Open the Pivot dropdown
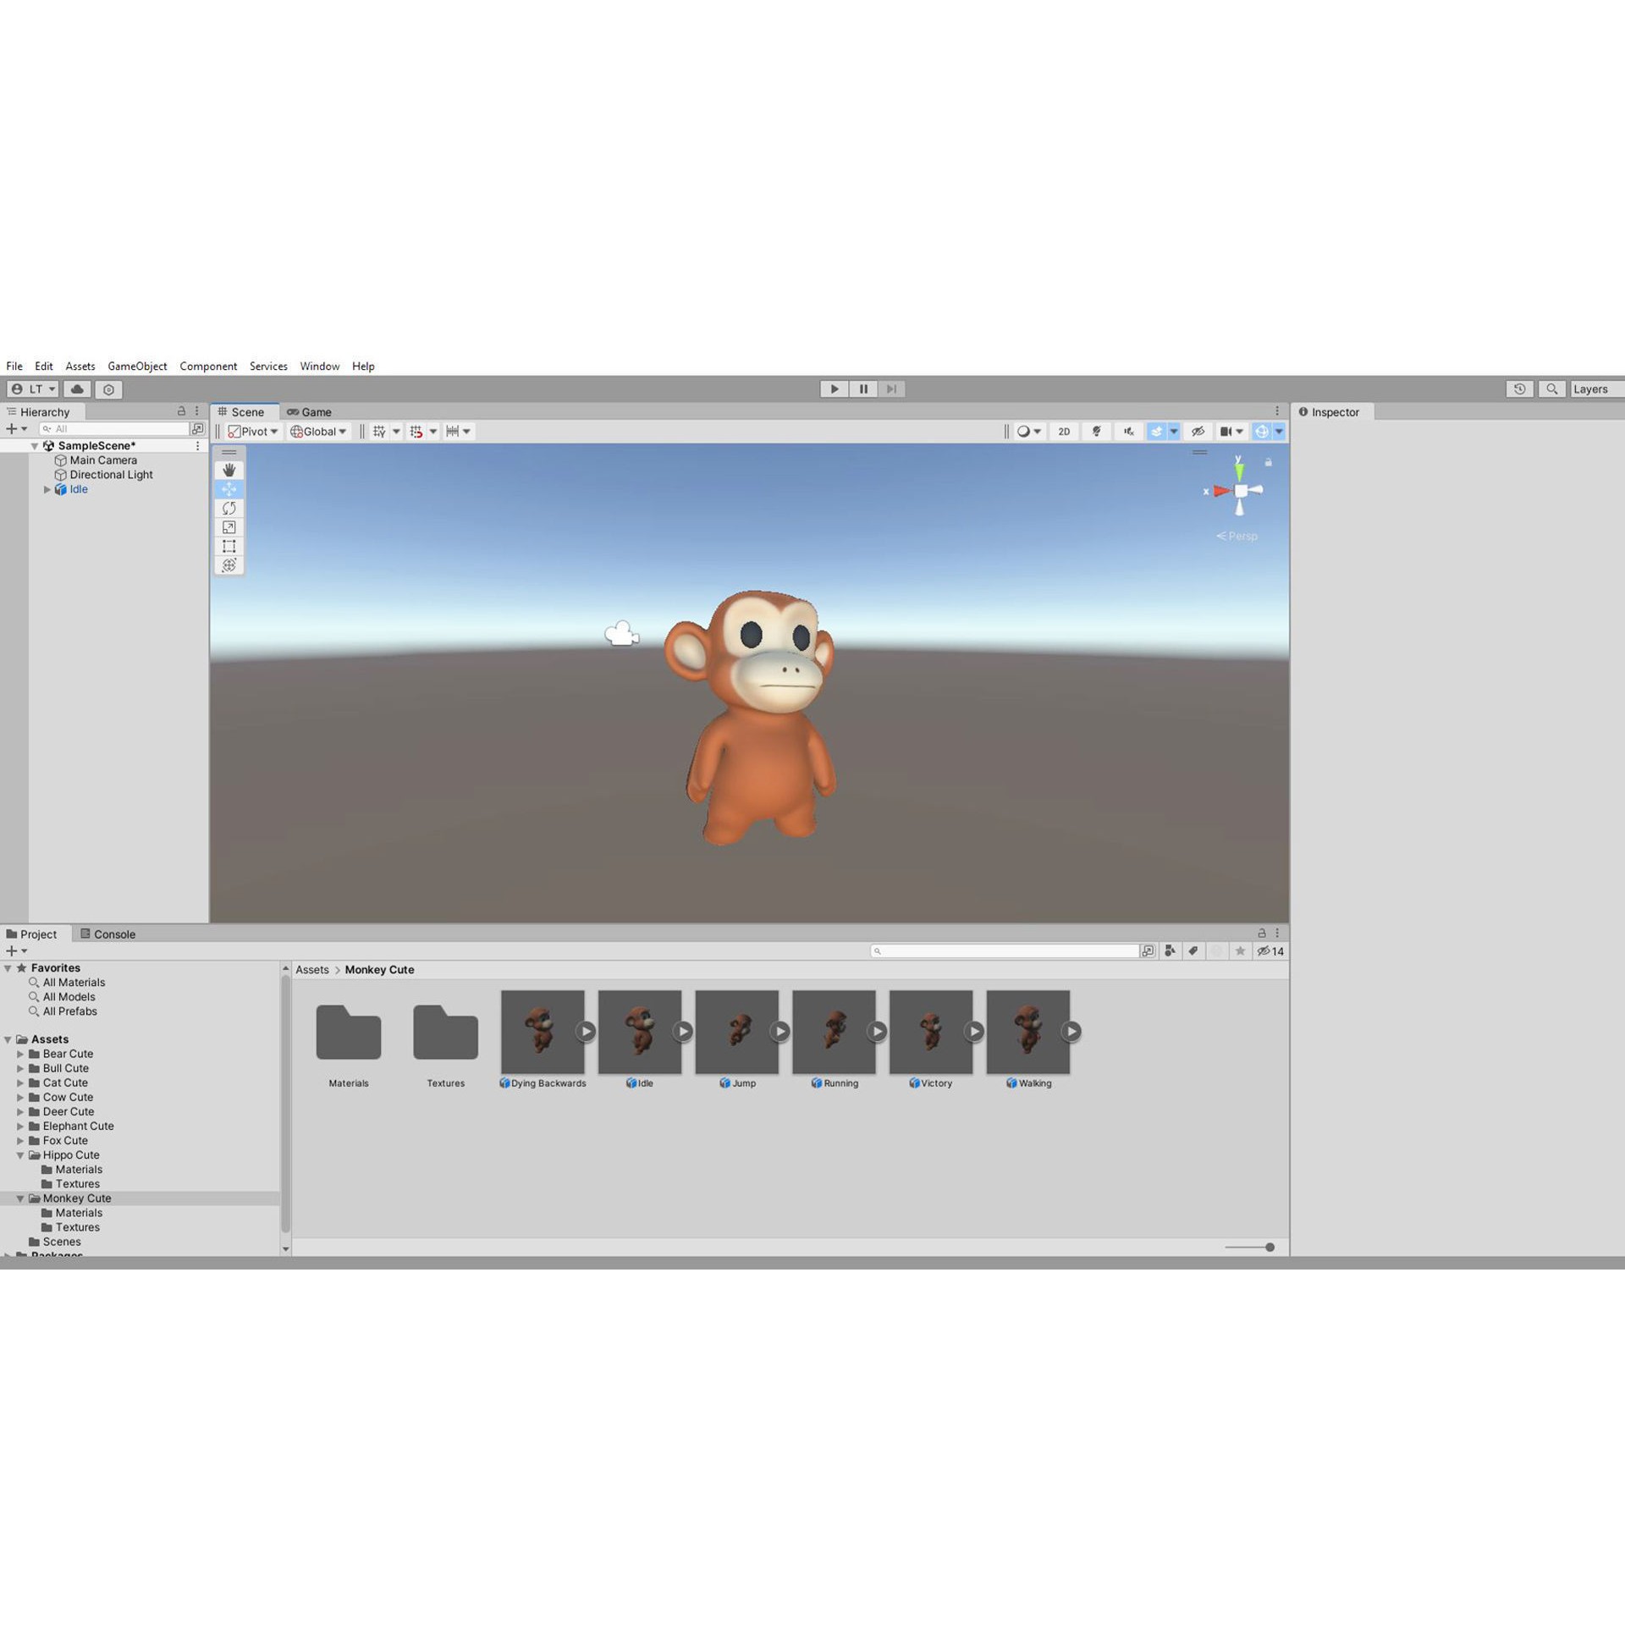Image resolution: width=1625 pixels, height=1625 pixels. pyautogui.click(x=254, y=432)
